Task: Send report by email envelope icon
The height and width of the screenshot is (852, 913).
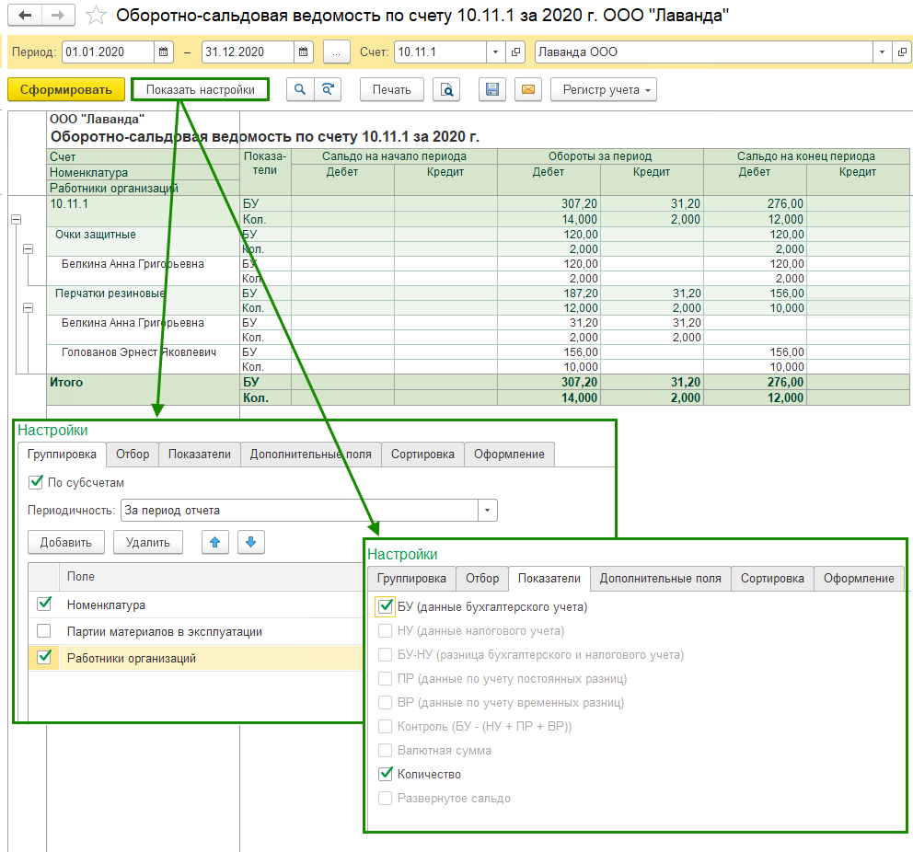Action: 528,89
